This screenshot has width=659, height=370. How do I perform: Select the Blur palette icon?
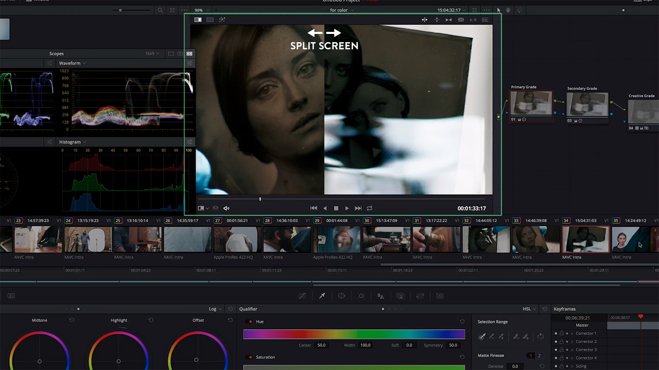[x=380, y=295]
